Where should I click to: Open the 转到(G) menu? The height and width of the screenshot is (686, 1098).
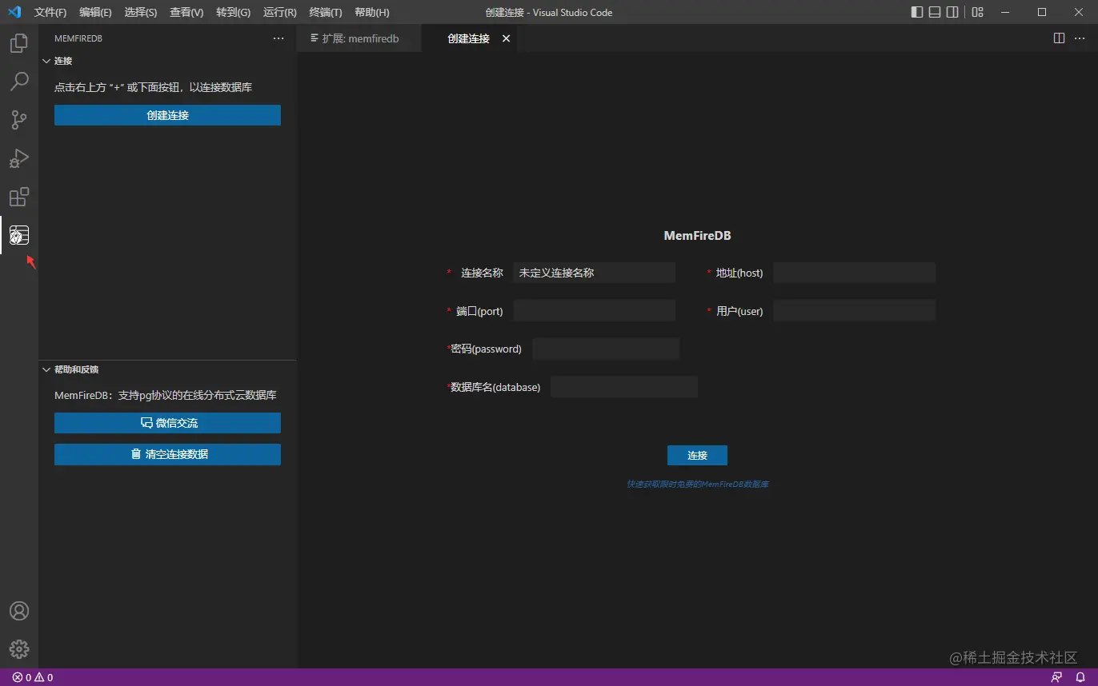point(233,13)
